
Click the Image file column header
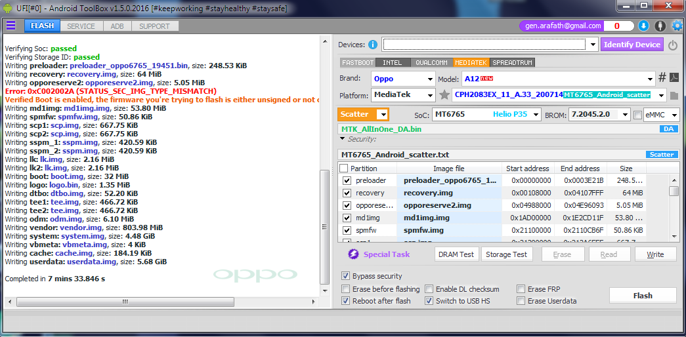pos(449,168)
